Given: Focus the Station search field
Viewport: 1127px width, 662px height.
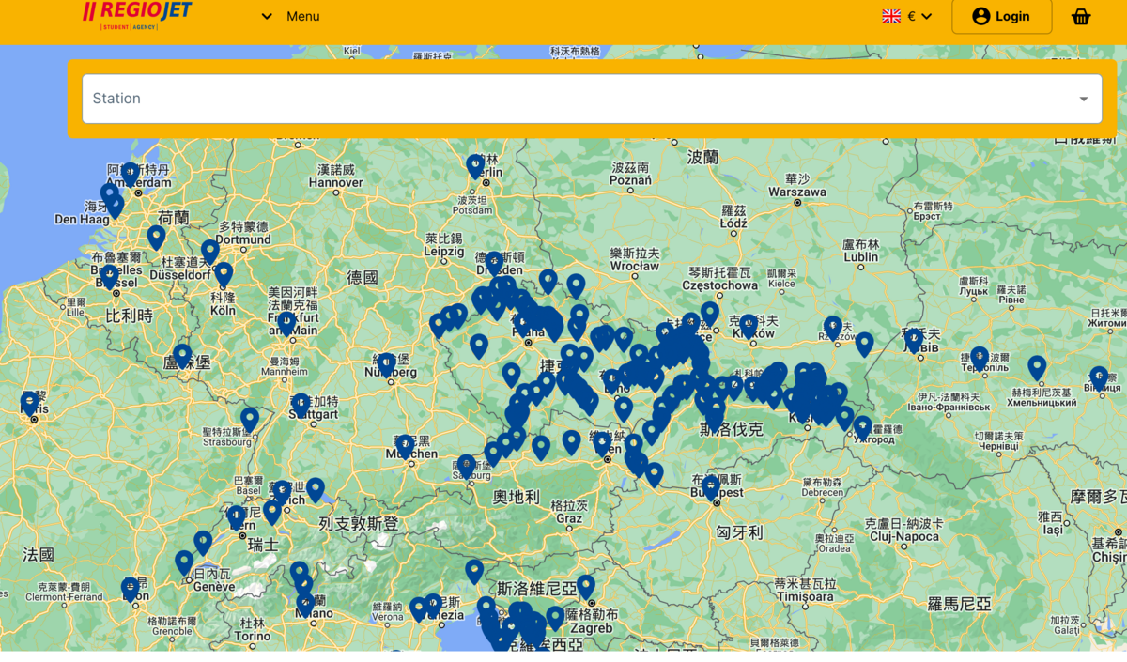Looking at the screenshot, I should pos(592,99).
